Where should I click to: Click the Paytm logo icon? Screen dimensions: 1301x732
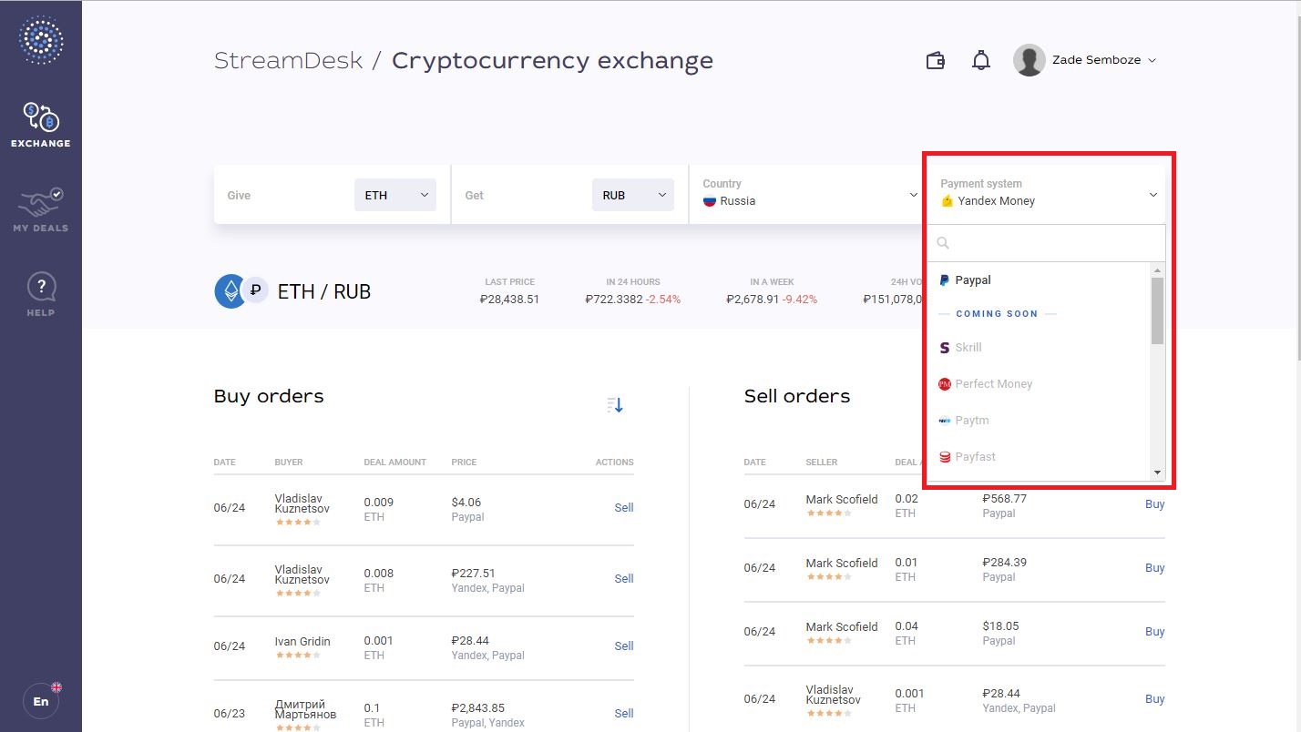coord(945,421)
